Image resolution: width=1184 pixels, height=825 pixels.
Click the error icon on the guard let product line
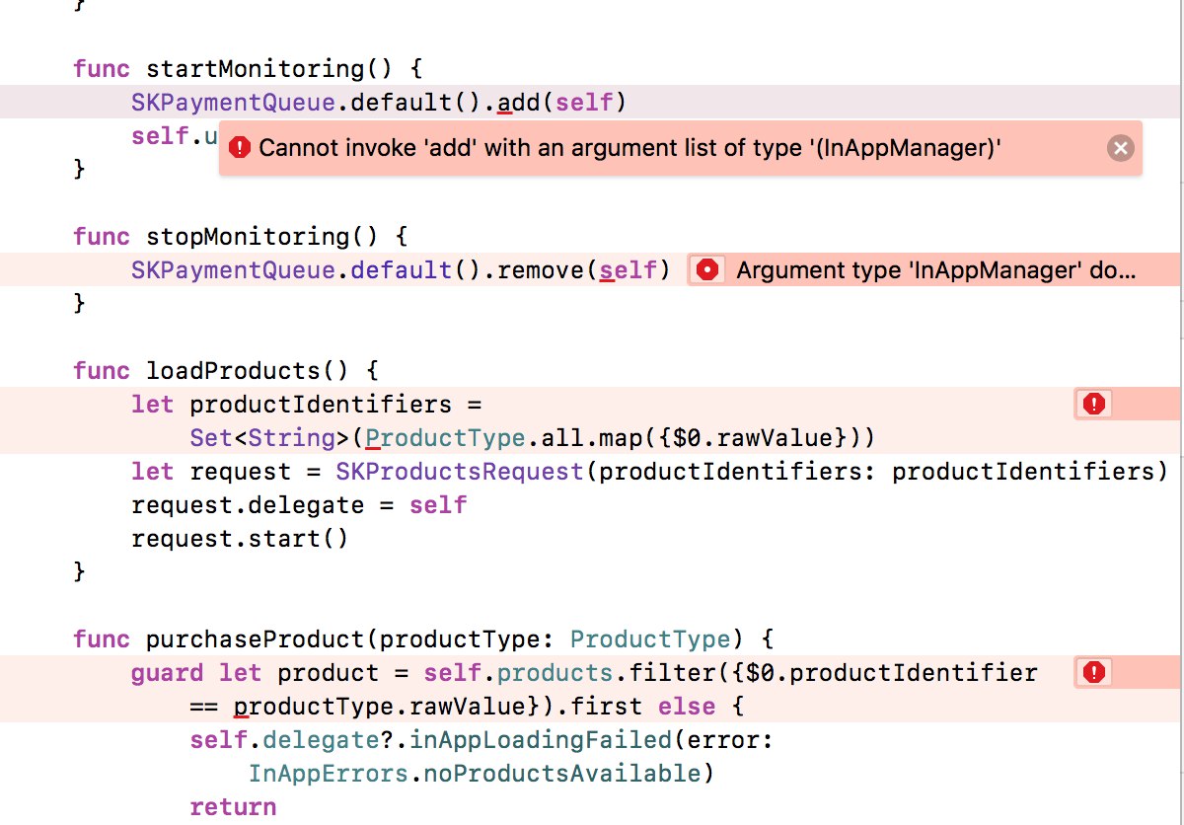click(x=1093, y=672)
